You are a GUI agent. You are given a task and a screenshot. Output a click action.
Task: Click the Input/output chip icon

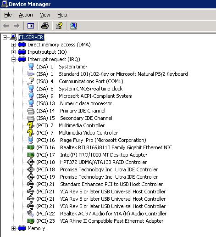click(22, 52)
